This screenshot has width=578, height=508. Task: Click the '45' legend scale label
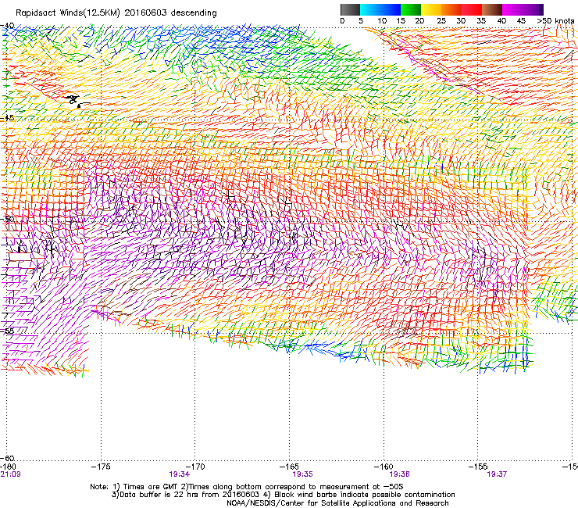[521, 21]
